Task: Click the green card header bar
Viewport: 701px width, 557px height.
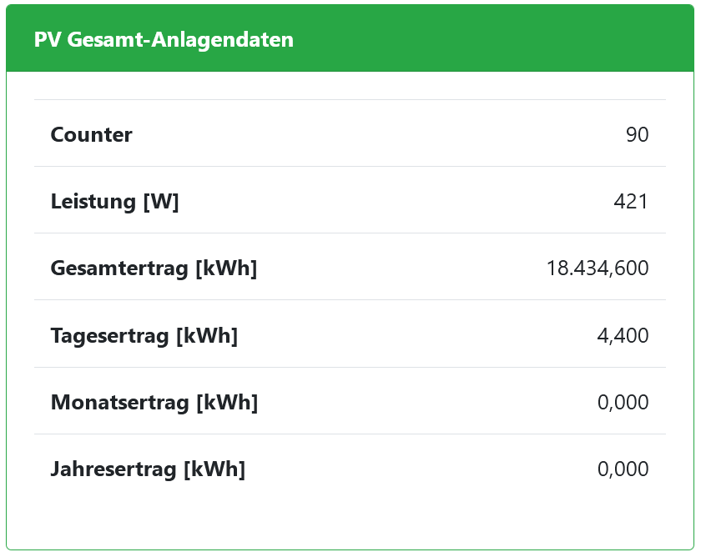Action: coord(501,39)
